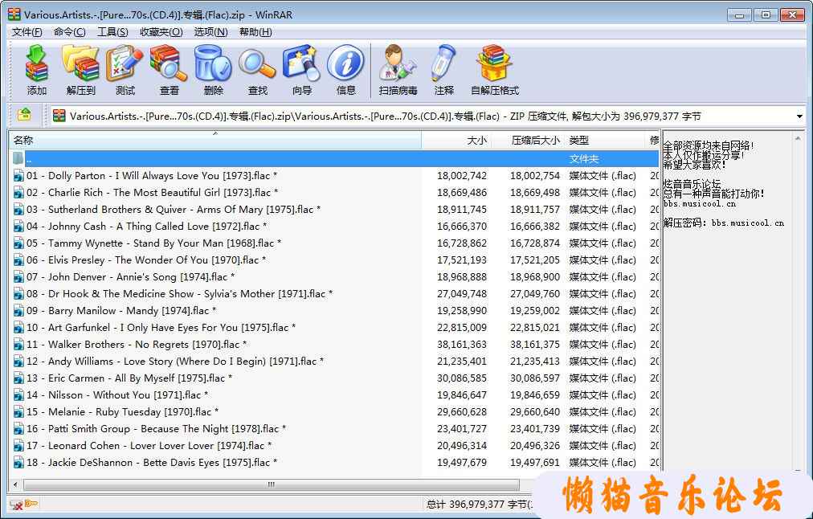Select the parent folder '..' row

tap(334, 158)
